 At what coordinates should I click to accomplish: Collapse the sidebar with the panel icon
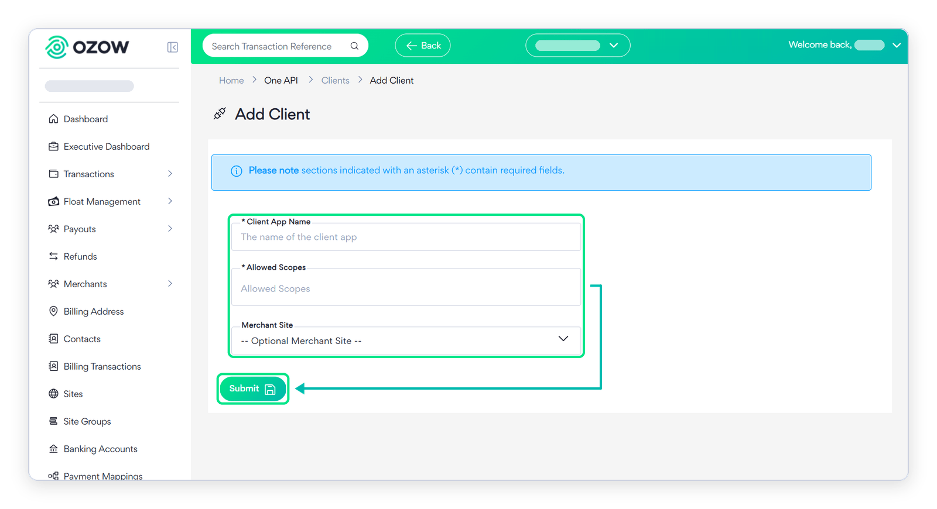172,47
